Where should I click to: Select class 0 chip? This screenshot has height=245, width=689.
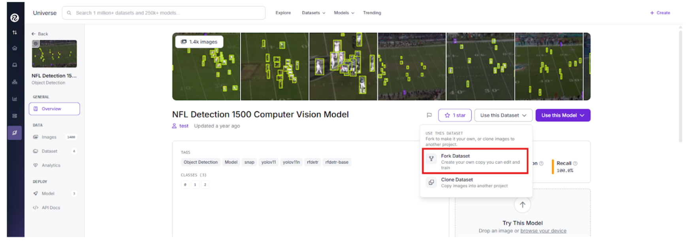tap(185, 185)
